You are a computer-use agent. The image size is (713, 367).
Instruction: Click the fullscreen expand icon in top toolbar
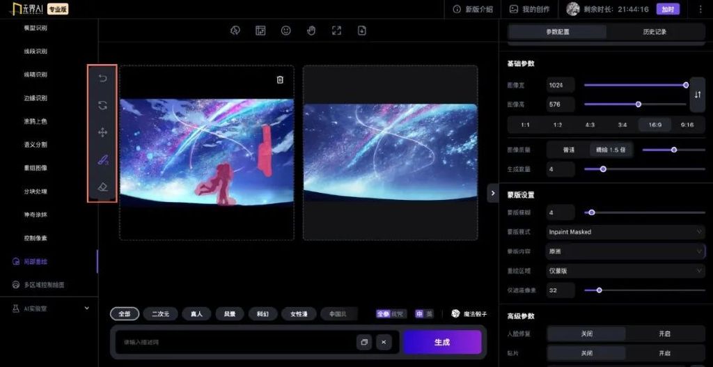point(336,31)
